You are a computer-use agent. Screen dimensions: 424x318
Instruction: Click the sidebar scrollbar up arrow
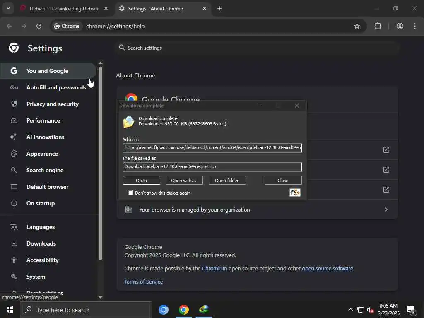pos(100,63)
